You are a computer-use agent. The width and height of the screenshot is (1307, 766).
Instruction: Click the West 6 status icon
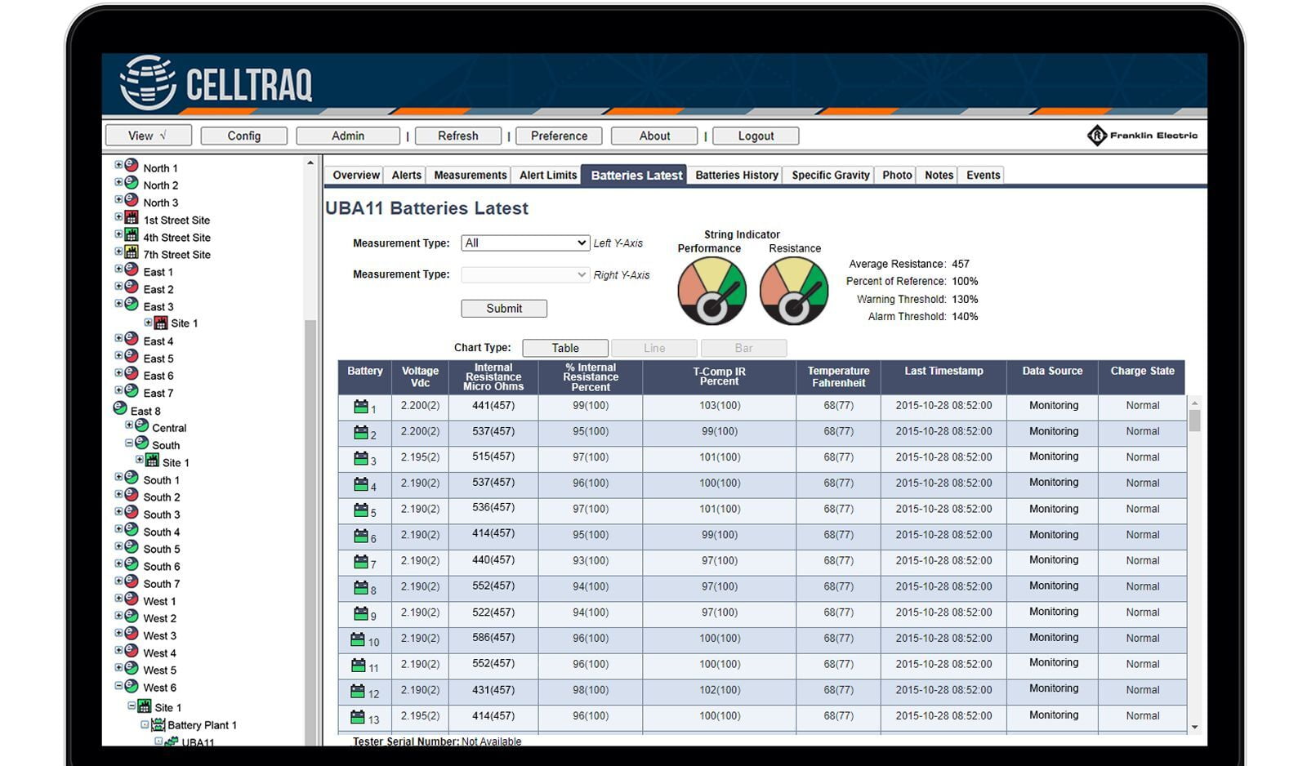132,686
